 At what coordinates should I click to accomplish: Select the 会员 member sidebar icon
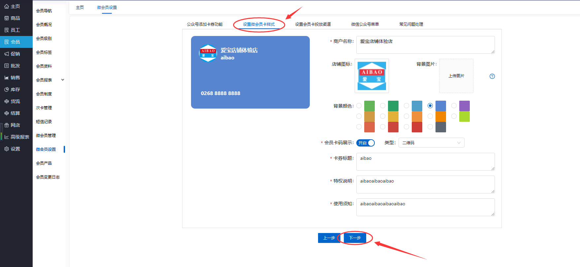(x=7, y=42)
